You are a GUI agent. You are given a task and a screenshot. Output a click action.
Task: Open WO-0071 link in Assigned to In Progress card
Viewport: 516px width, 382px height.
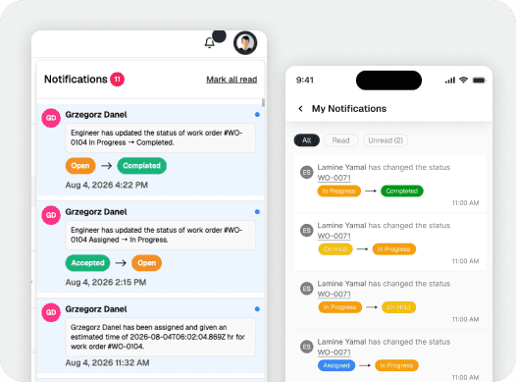334,353
